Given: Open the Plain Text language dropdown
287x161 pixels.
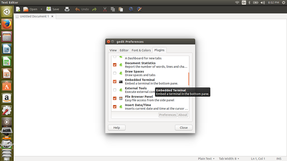Looking at the screenshot, I should click(206, 158).
